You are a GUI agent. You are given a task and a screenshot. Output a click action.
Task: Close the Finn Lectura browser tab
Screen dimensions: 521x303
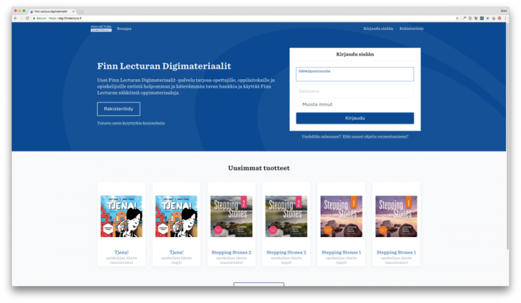click(x=74, y=11)
